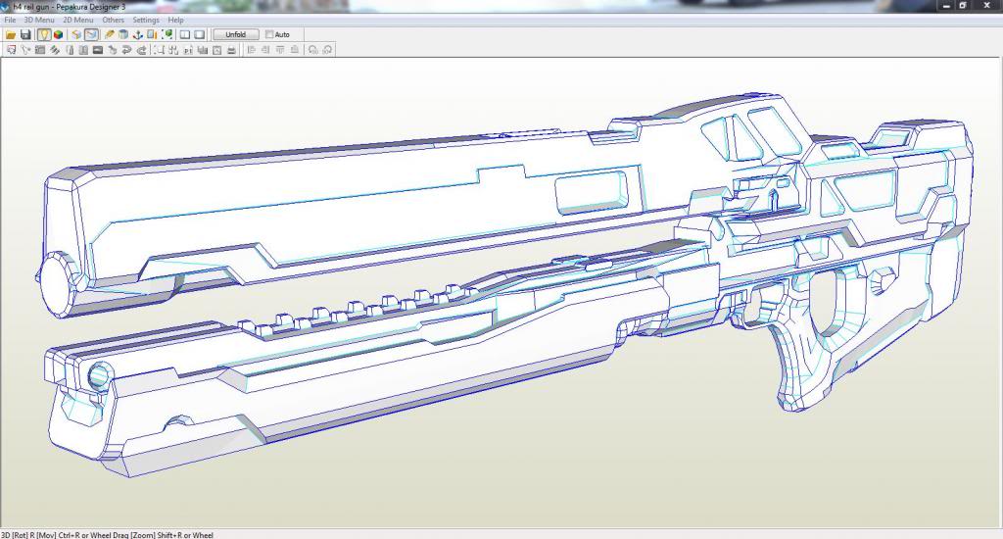Click the dashed selection rectangle icon

[x=159, y=50]
